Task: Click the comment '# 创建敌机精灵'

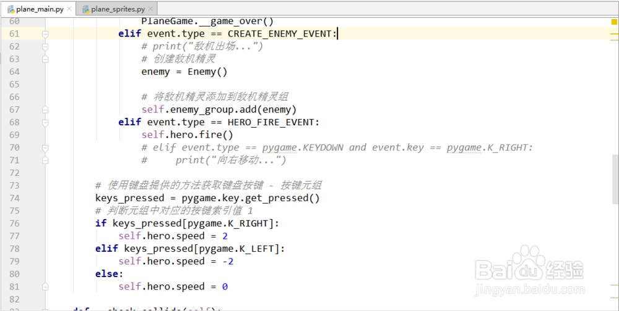Action: pyautogui.click(x=178, y=59)
